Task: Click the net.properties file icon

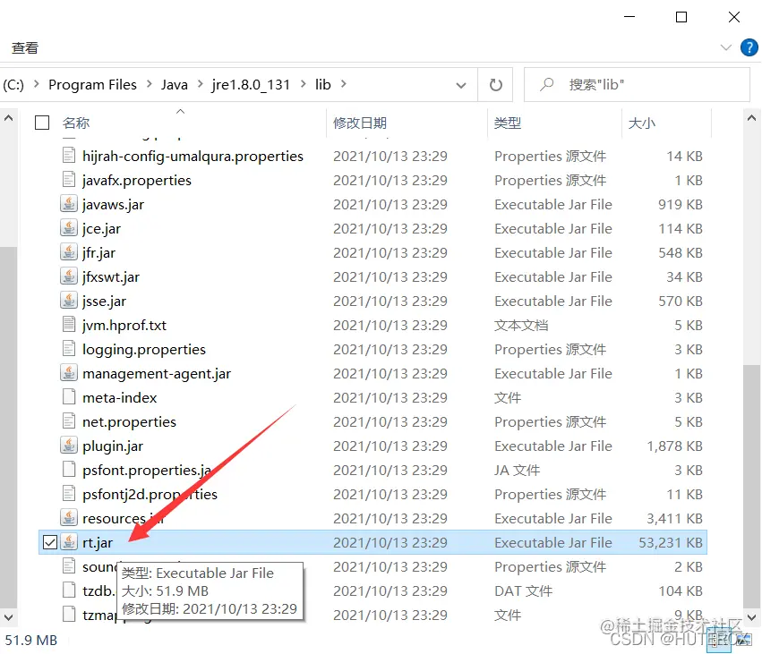Action: click(x=69, y=421)
